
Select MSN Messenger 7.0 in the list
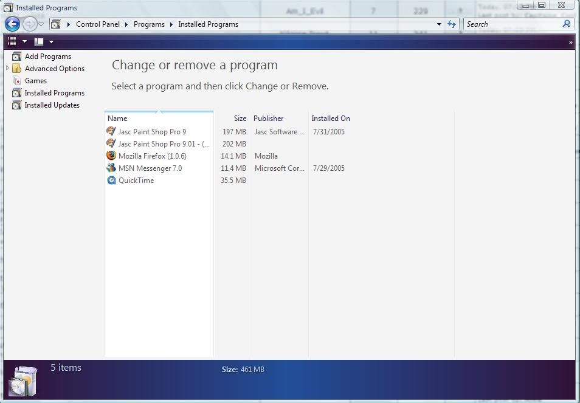click(x=150, y=168)
